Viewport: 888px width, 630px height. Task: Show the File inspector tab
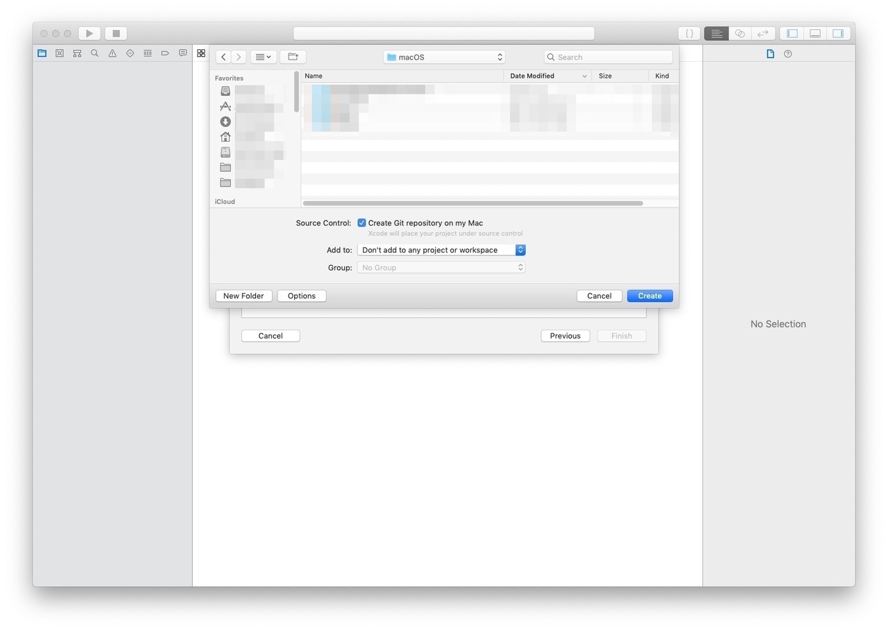click(x=770, y=53)
